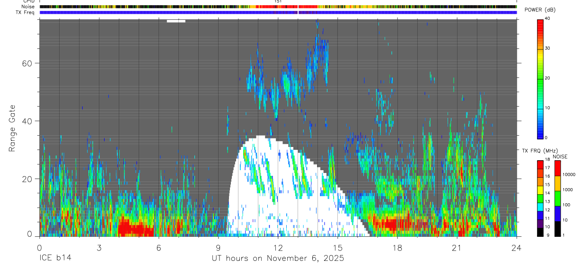Click the noise level strip above plot
581x268 pixels.
[278, 7]
